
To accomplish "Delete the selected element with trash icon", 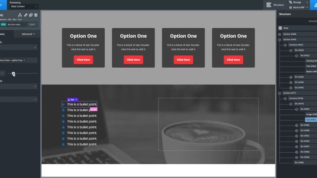I will click(x=36, y=15).
